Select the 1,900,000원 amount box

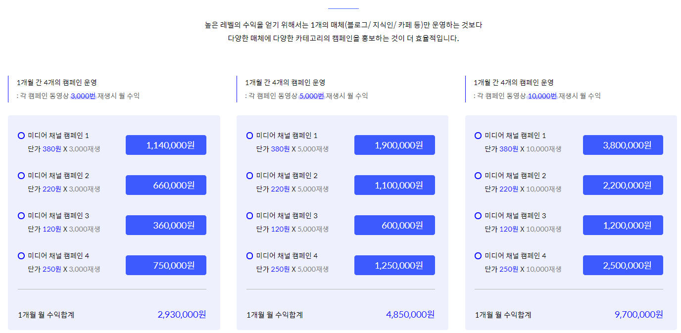click(394, 145)
